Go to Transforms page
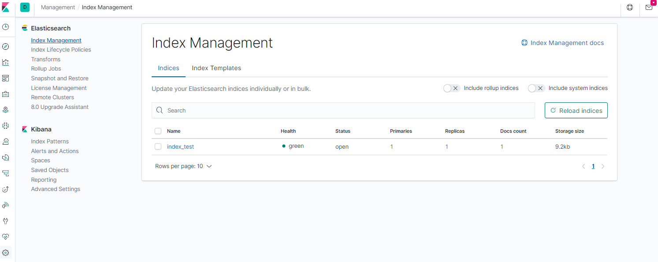The image size is (658, 262). 45,59
